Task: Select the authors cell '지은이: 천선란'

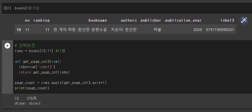Action: point(124,30)
